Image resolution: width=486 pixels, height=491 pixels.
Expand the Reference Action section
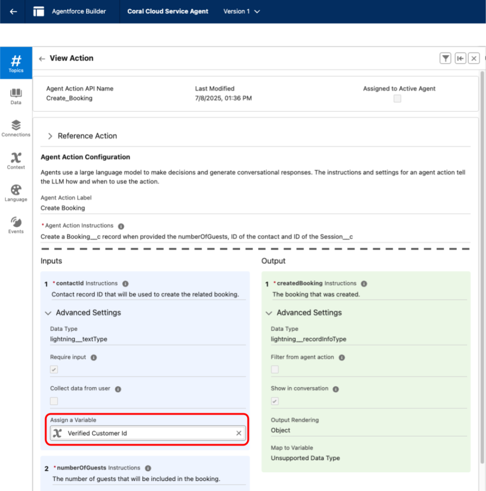point(50,136)
